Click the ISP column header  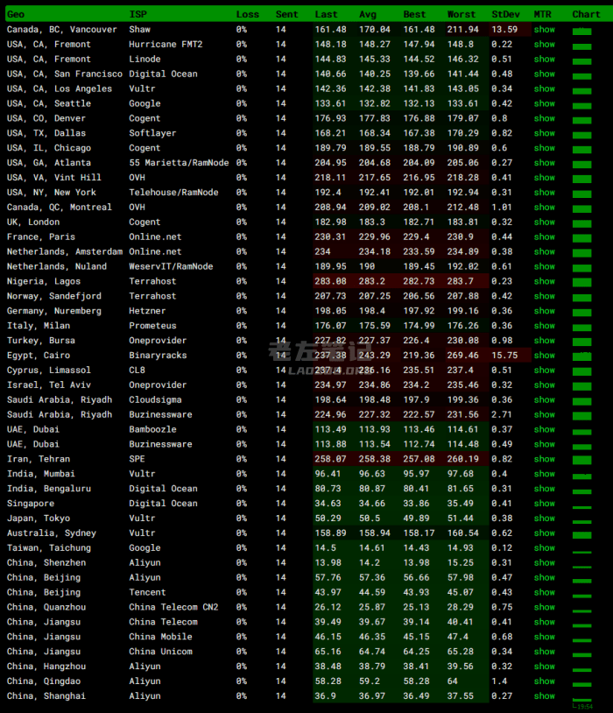point(138,15)
